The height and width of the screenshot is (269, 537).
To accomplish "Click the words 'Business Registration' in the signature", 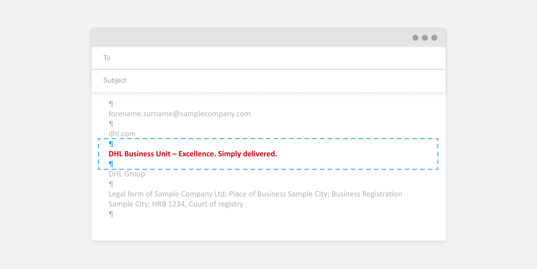I will 366,194.
